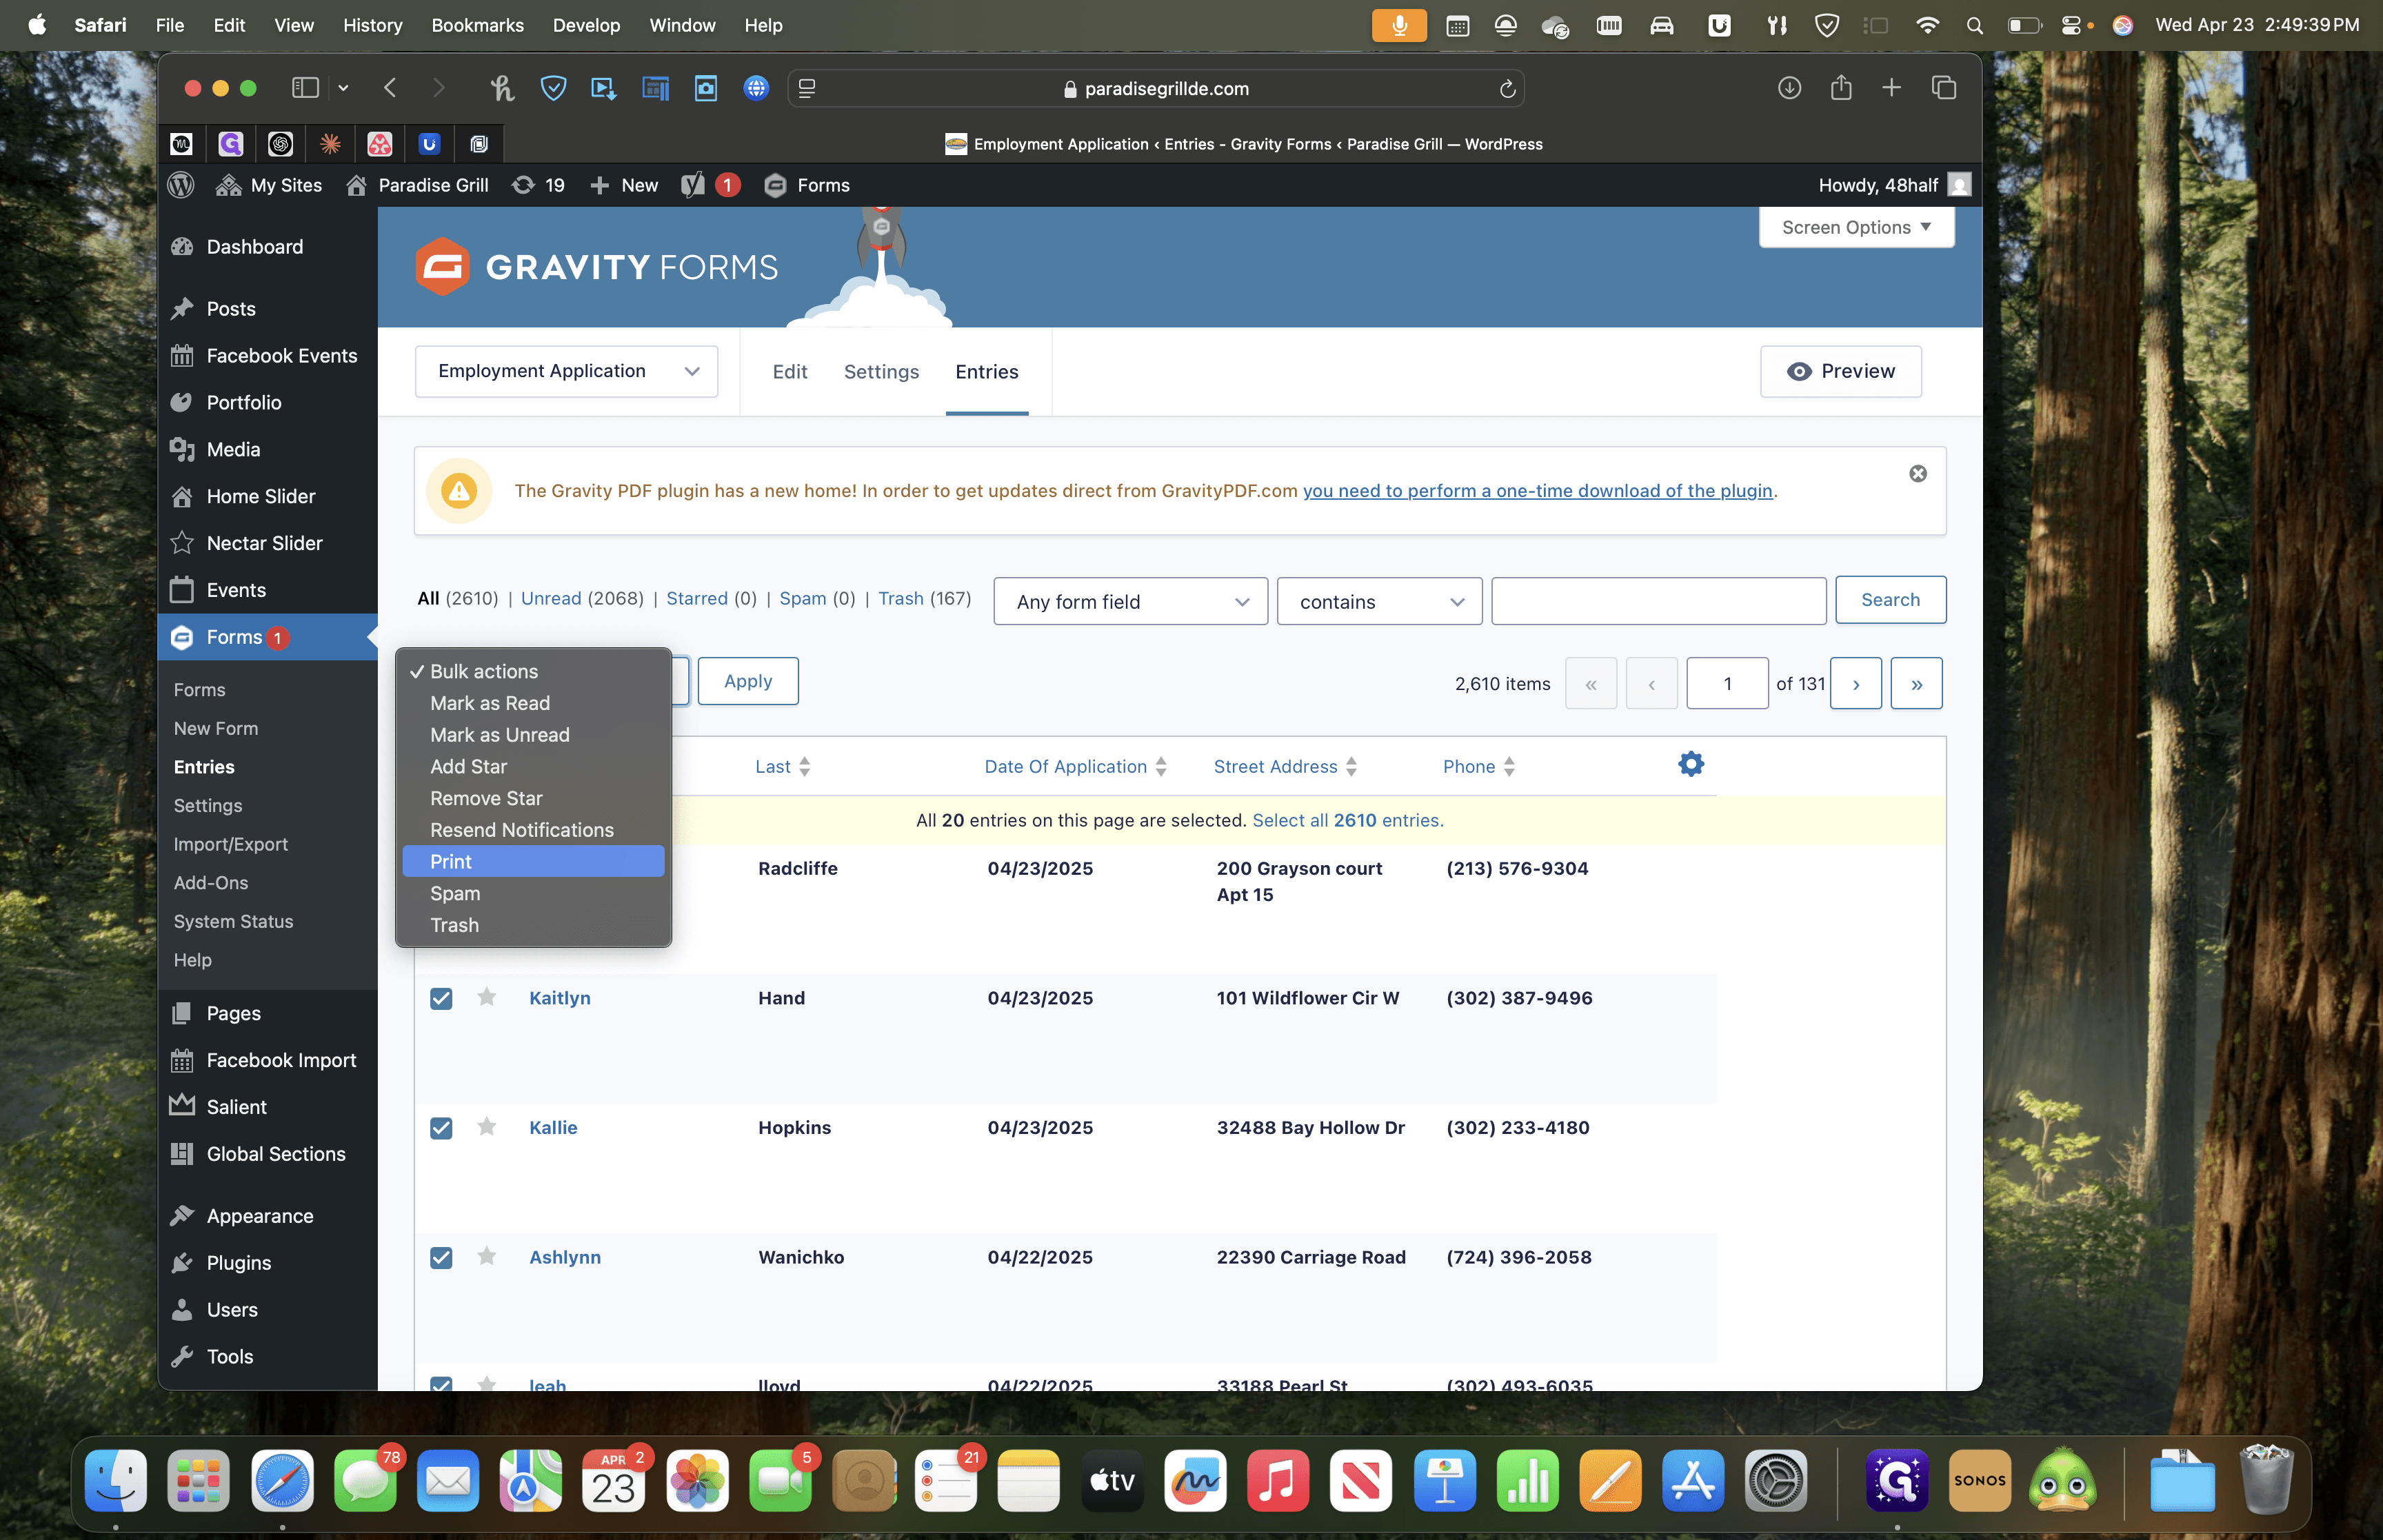Image resolution: width=2383 pixels, height=1540 pixels.
Task: Uncheck the Kallie entry checkbox
Action: tap(441, 1128)
